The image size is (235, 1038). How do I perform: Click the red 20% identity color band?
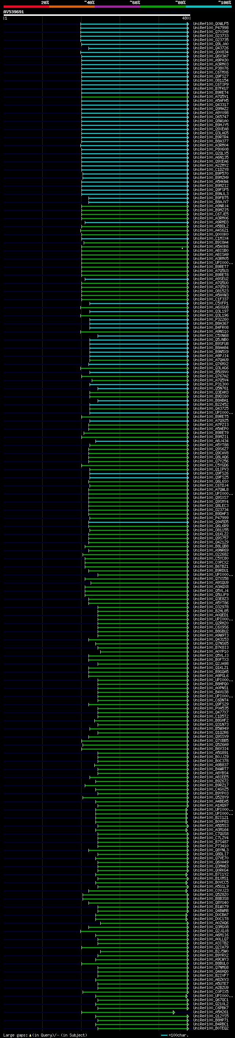pyautogui.click(x=26, y=7)
